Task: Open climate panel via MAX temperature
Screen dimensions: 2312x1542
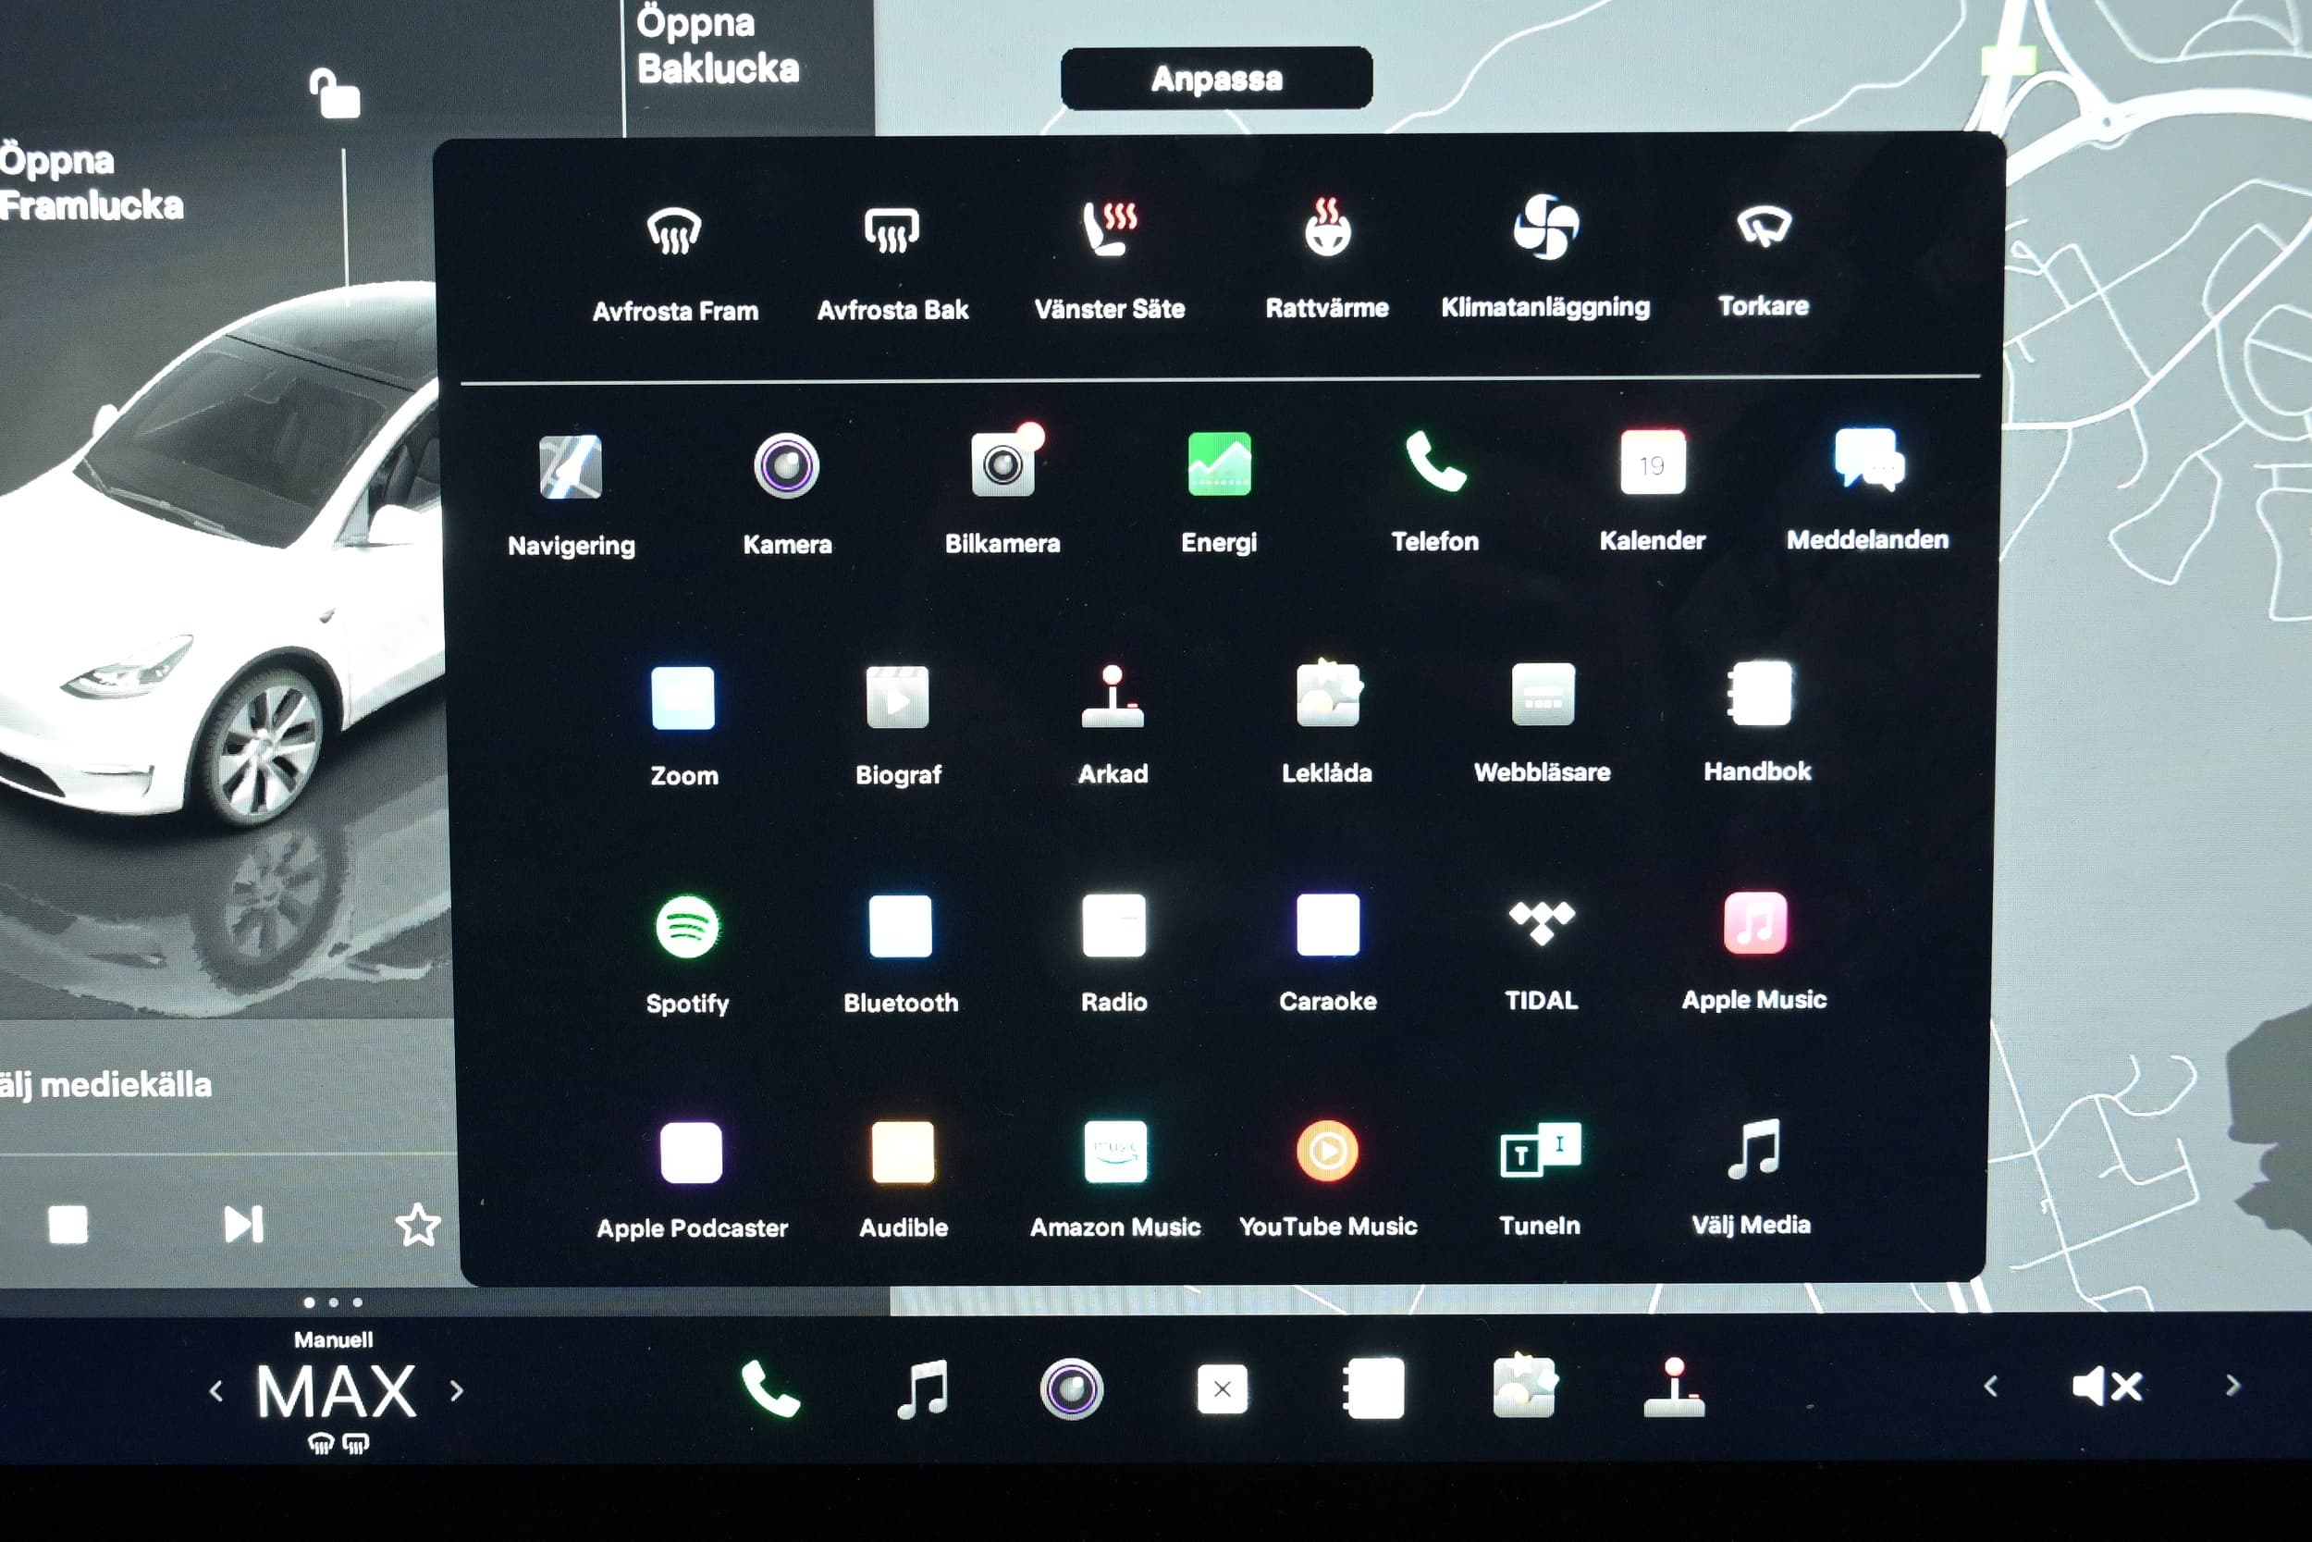Action: [337, 1391]
